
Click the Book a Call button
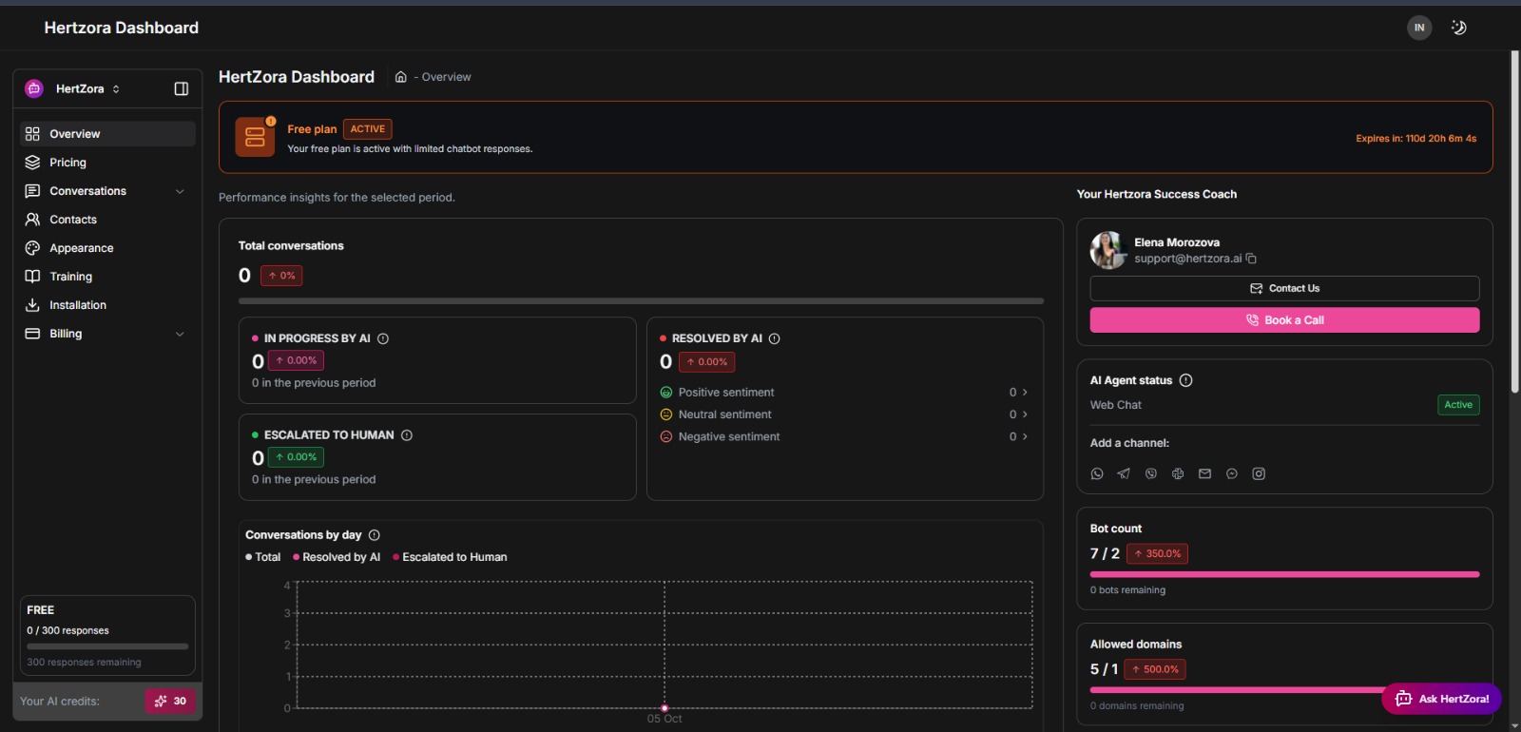tap(1284, 320)
